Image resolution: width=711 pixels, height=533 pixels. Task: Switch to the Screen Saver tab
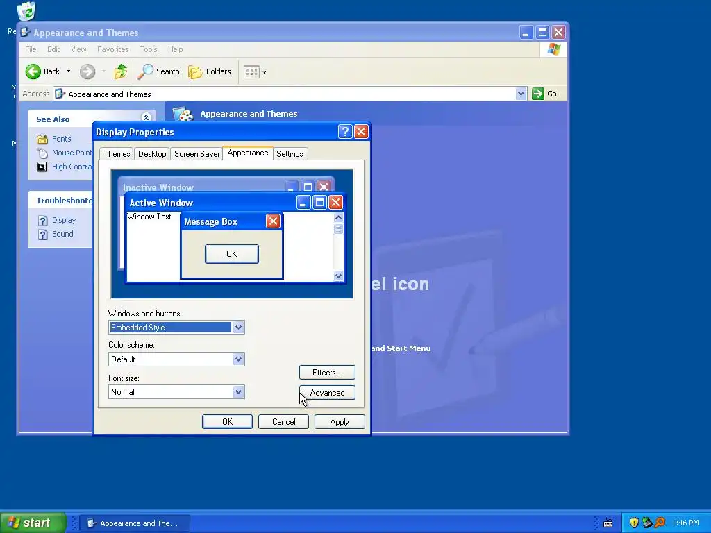point(196,153)
